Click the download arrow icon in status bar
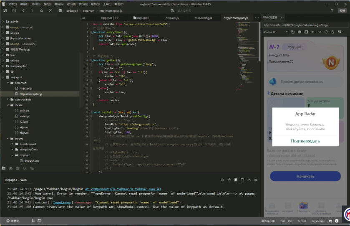The image size is (350, 226). tap(337, 221)
